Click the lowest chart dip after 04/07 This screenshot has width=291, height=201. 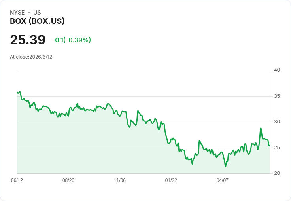[225, 166]
